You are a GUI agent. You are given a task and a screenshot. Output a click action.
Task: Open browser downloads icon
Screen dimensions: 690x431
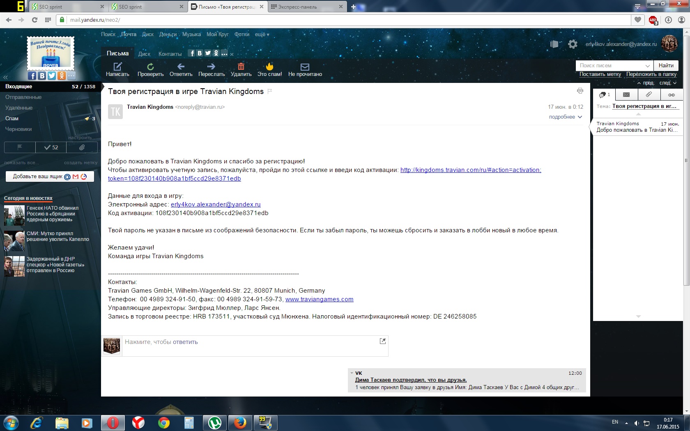[x=668, y=20]
